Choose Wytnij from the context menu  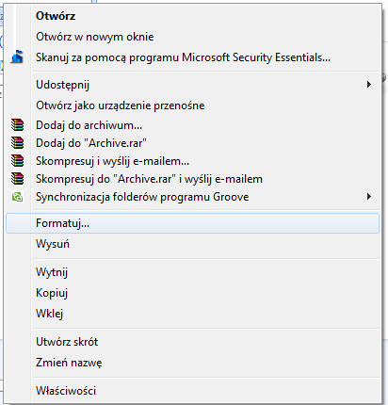click(x=52, y=272)
